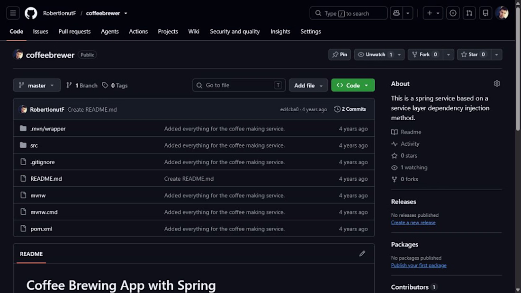Click Publish your first package
521x293 pixels.
pos(419,266)
